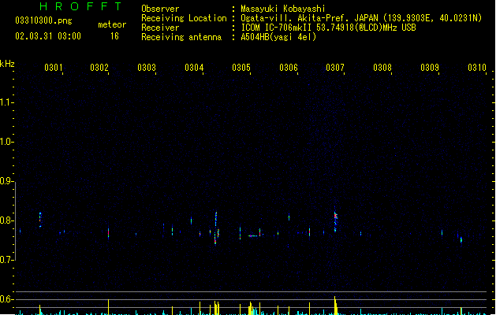Image resolution: width=496 pixels, height=315 pixels.
Task: Click the 0310 time marker
Action: [477, 68]
